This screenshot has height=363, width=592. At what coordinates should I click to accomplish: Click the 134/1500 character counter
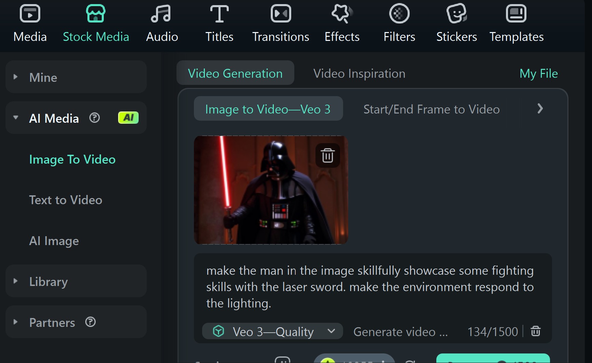tap(492, 332)
